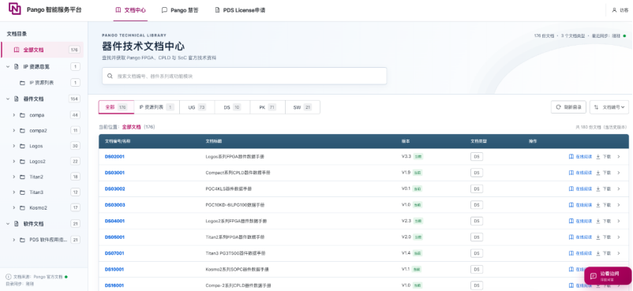Select the Logos folder in sidebar

coord(36,146)
